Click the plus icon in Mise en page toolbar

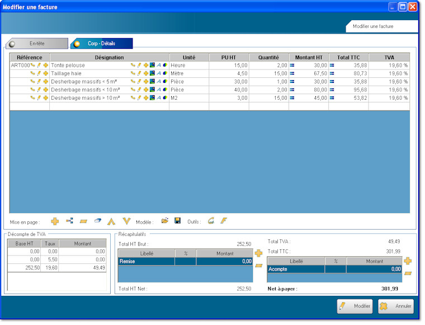pos(55,221)
